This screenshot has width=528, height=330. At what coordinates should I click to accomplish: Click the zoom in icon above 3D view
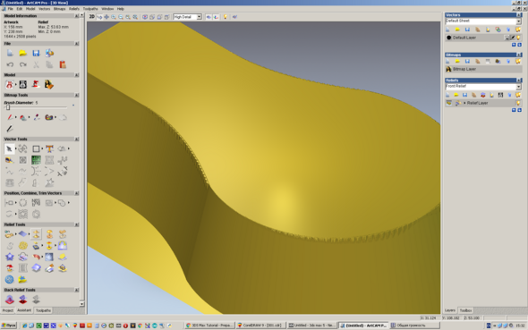[x=114, y=17]
